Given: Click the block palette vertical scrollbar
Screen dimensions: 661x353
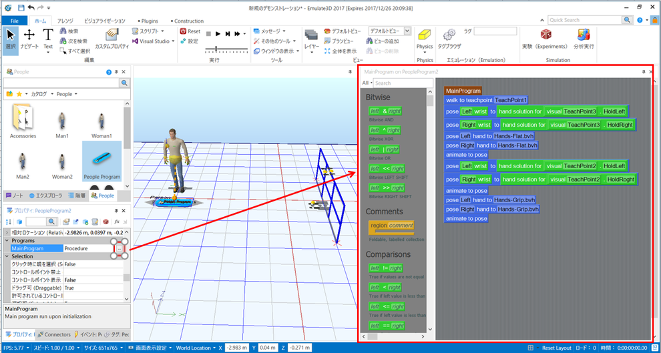Looking at the screenshot, I should tap(430, 210).
